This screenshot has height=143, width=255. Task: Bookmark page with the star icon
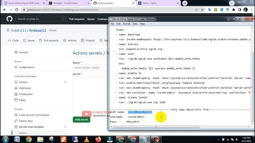point(202,10)
